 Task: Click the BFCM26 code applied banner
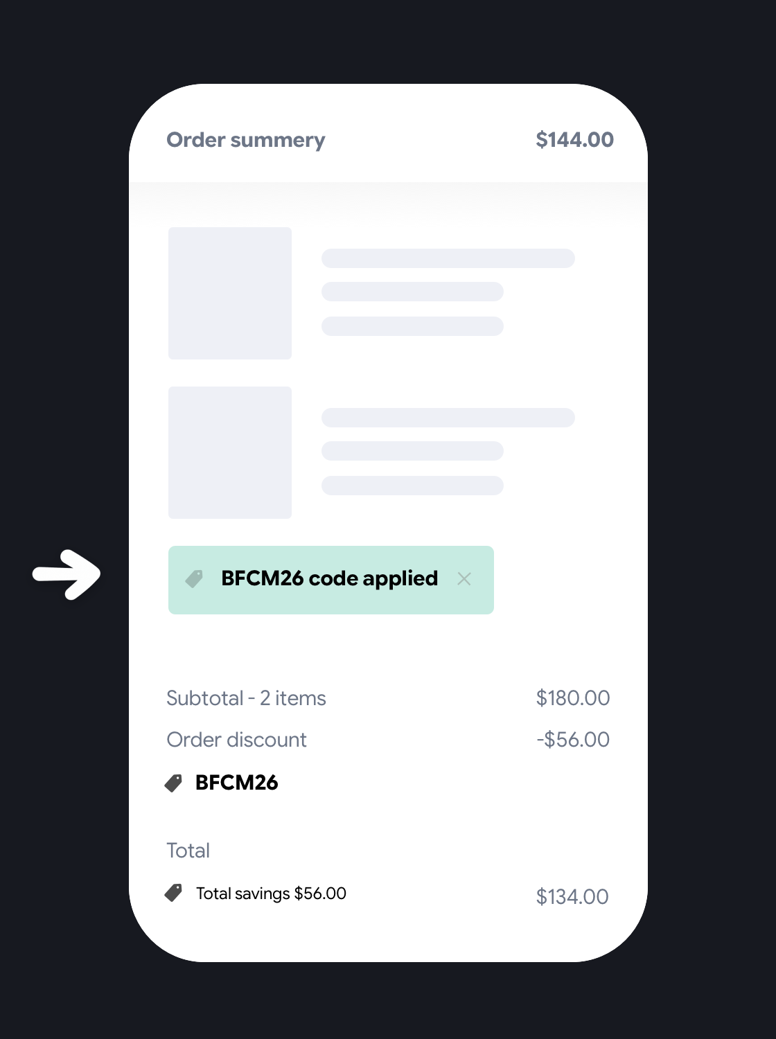[329, 579]
